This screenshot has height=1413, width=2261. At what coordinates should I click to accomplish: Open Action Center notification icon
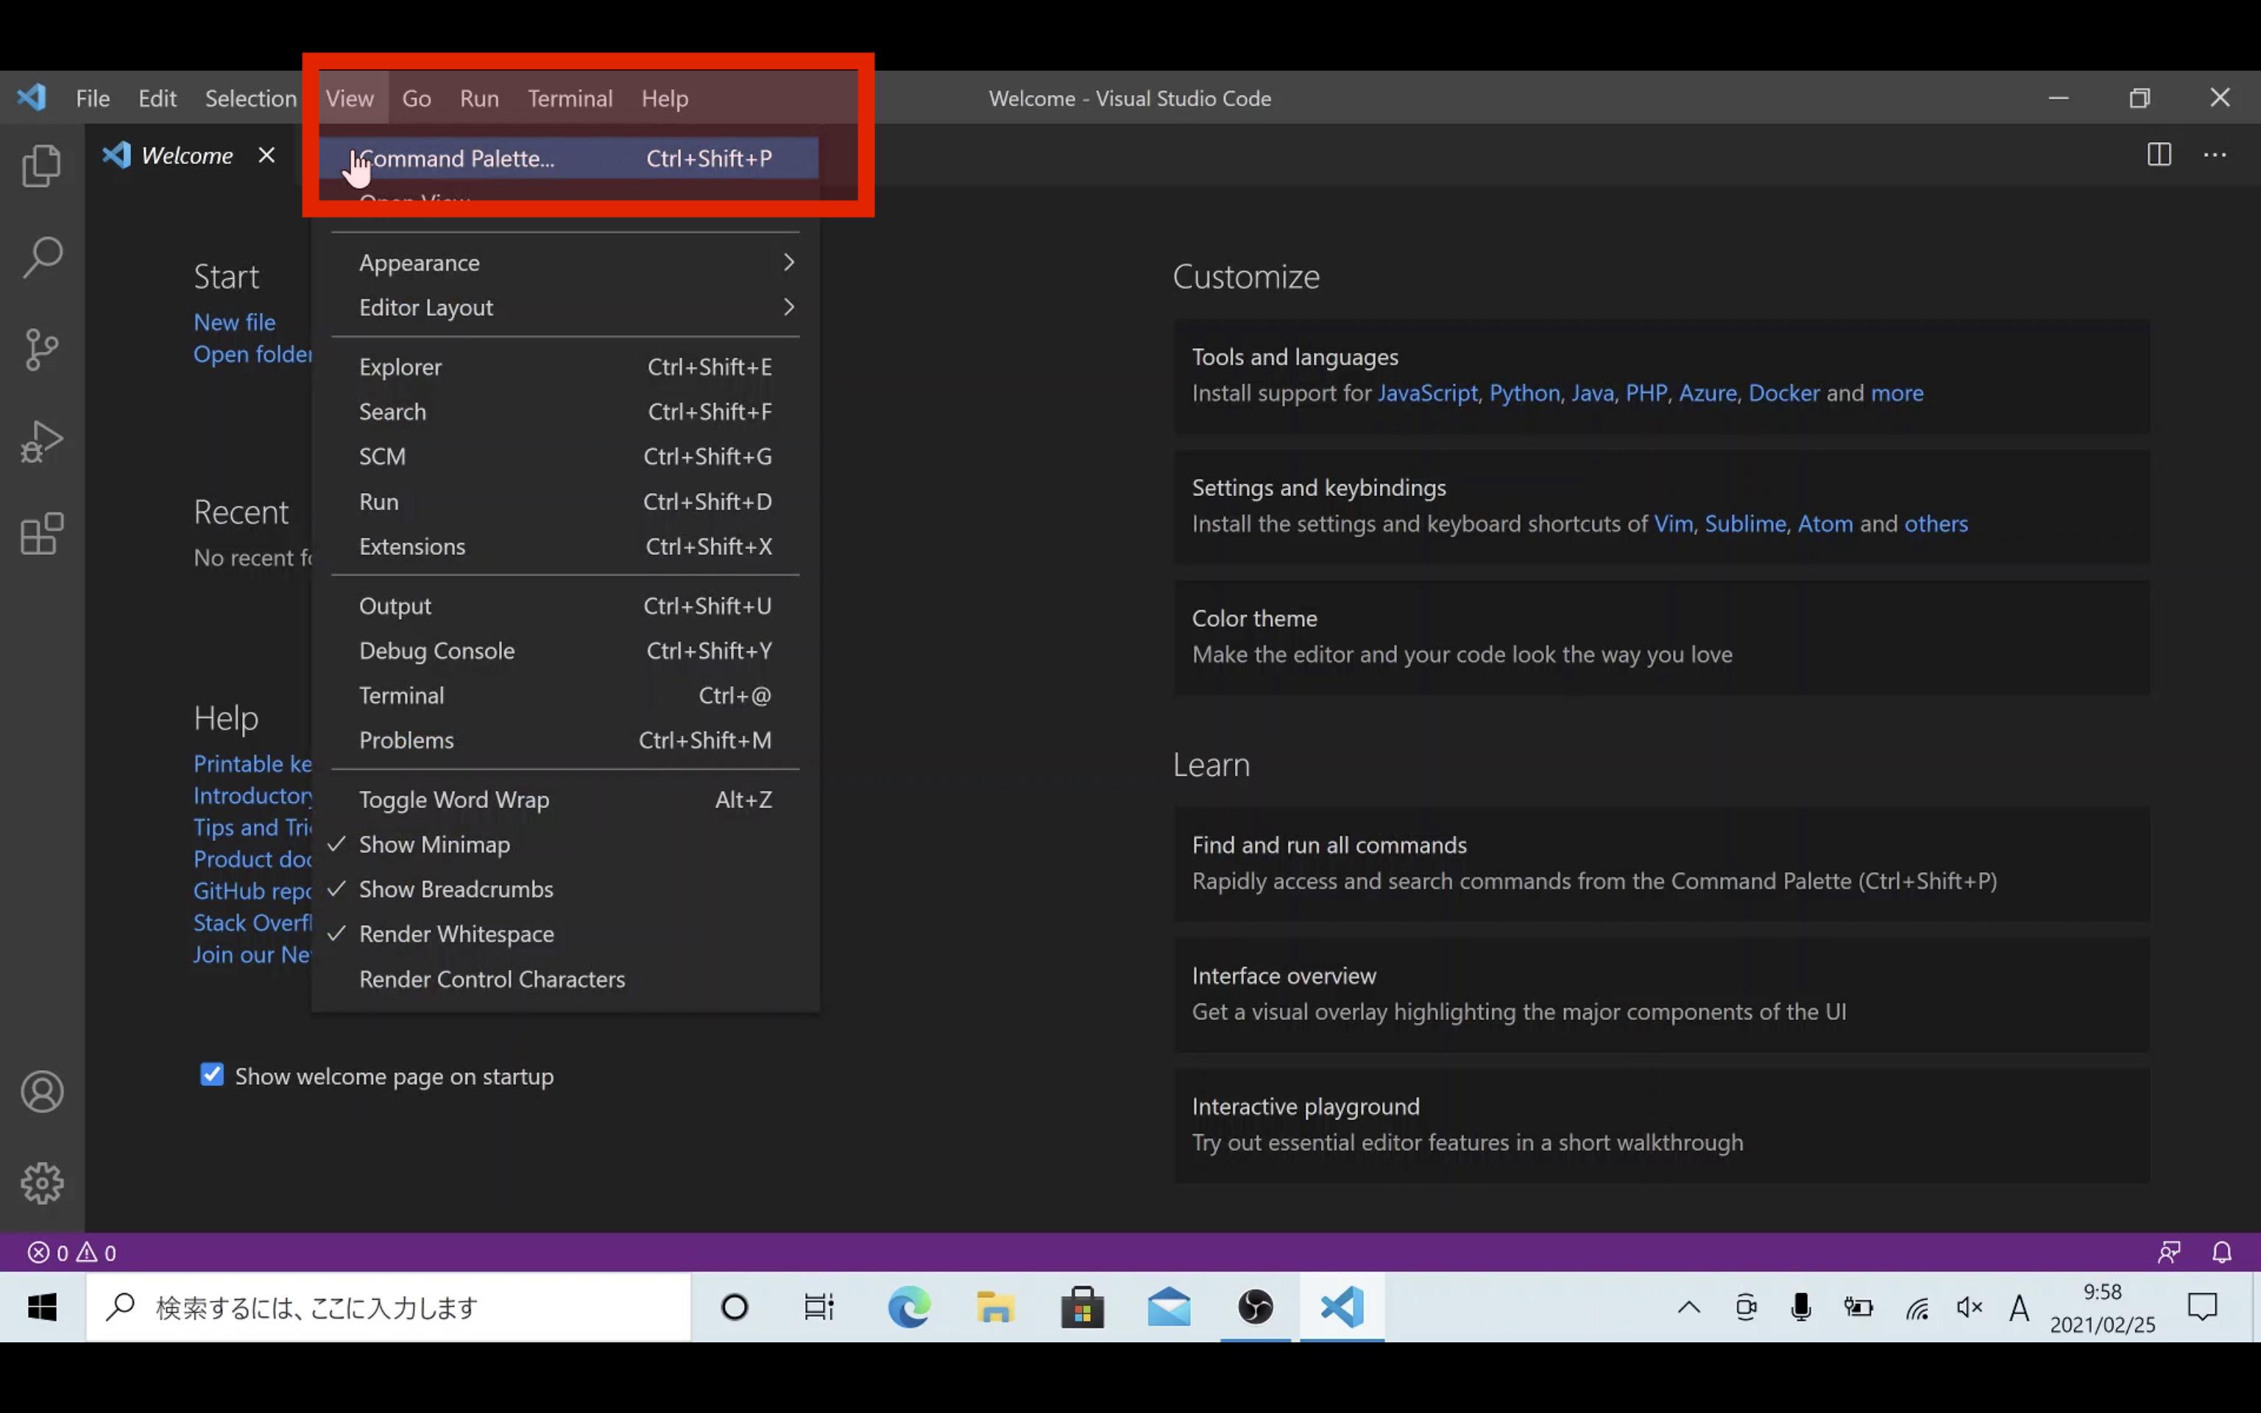click(x=2202, y=1306)
